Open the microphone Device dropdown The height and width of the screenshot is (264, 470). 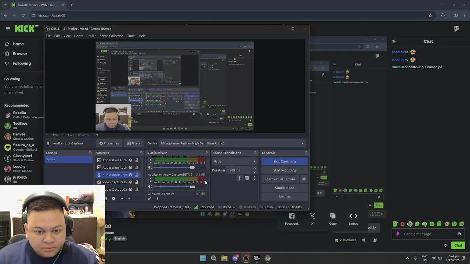coord(232,143)
